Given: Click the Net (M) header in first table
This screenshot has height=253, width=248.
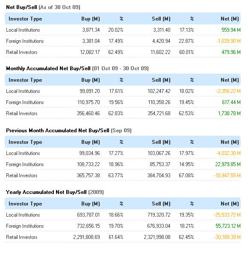Looking at the screenshot, I should [230, 19].
